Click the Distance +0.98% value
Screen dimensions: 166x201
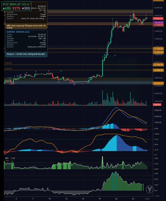click(x=43, y=17)
